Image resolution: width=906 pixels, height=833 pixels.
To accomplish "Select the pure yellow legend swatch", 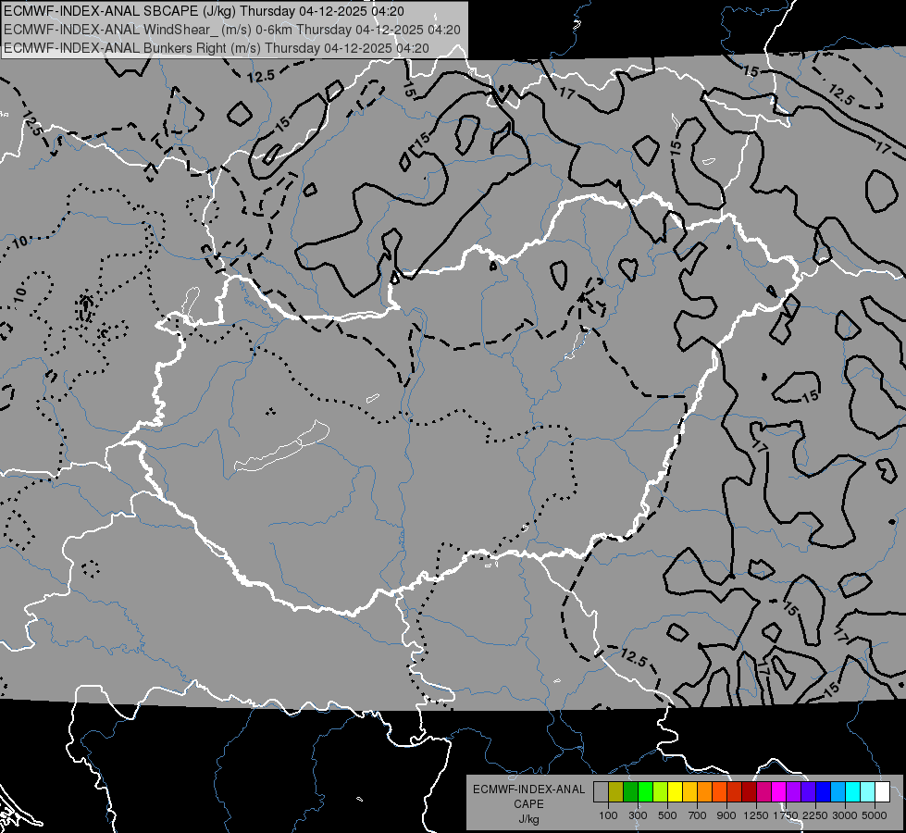I will [x=676, y=792].
